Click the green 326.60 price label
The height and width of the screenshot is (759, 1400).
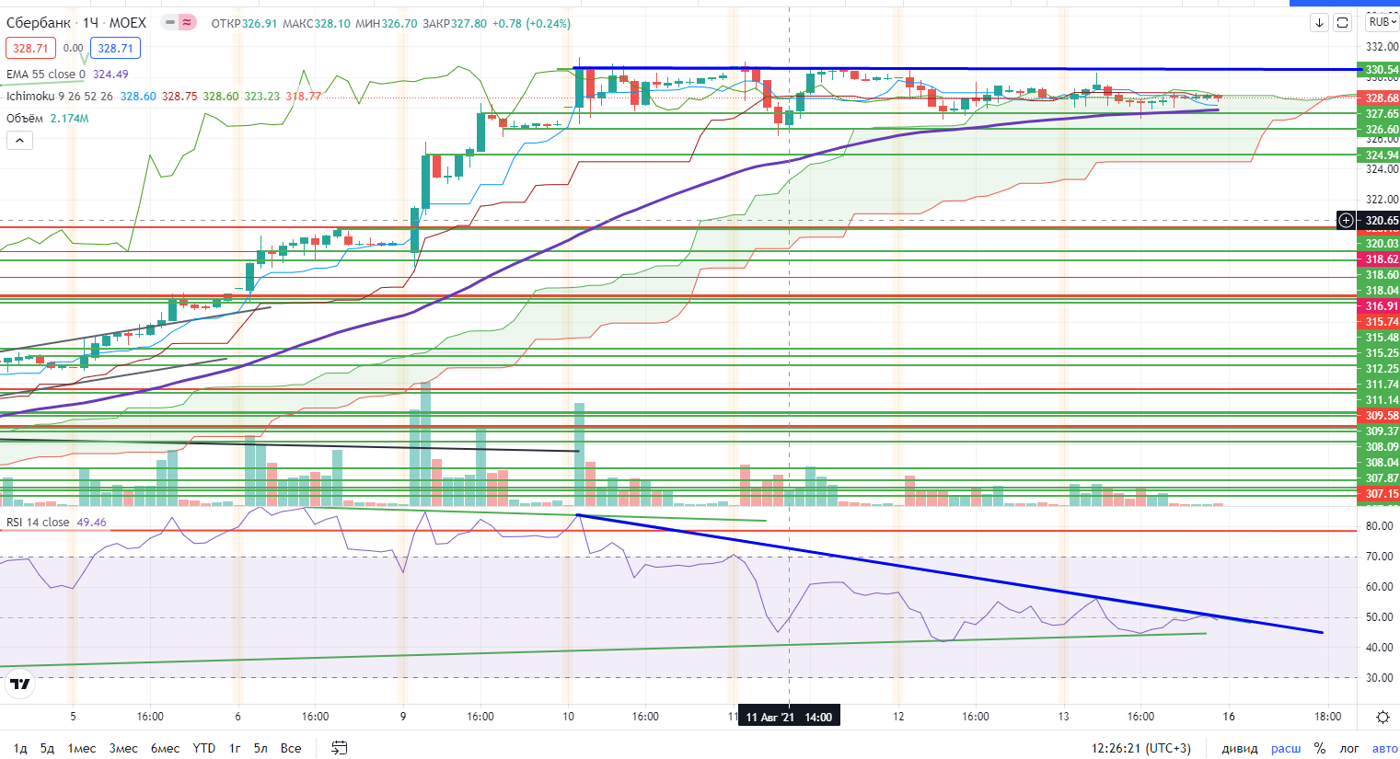click(1381, 130)
